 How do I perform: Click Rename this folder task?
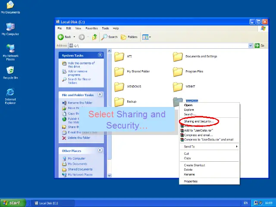[x=80, y=103]
